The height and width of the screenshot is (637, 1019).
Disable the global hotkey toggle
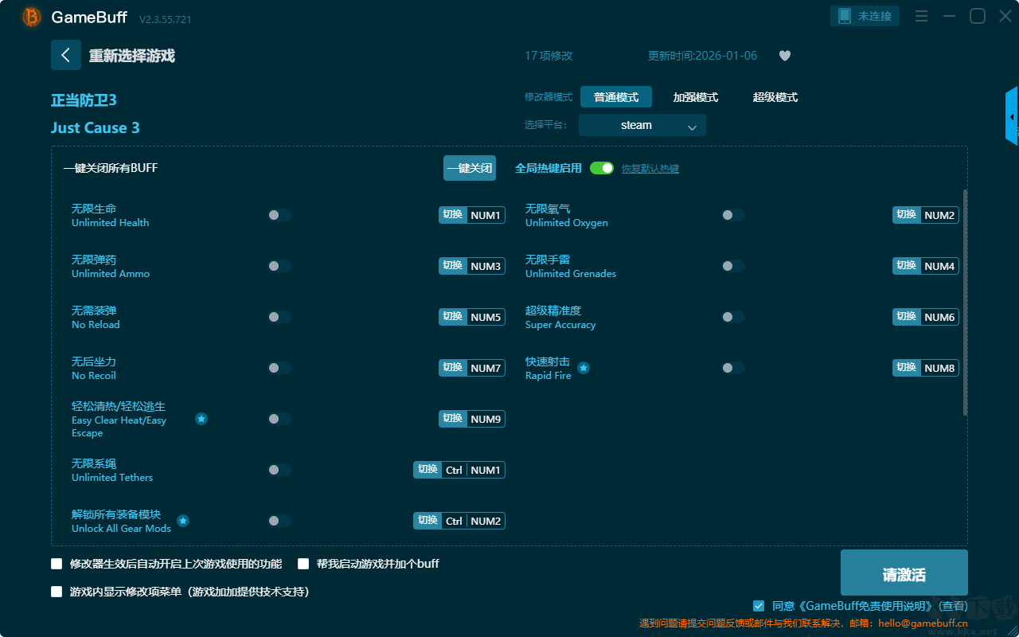pos(602,168)
